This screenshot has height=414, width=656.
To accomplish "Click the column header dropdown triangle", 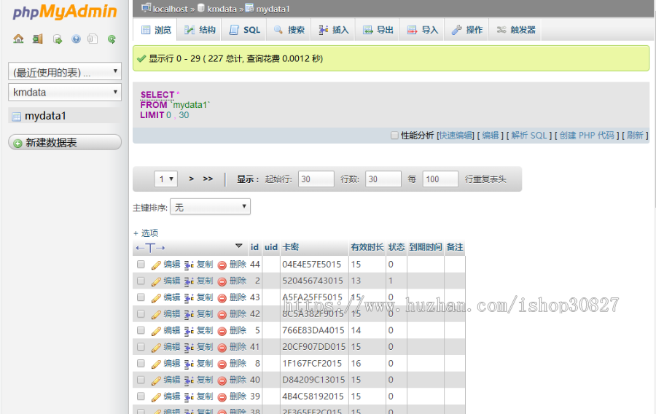I will tap(239, 246).
